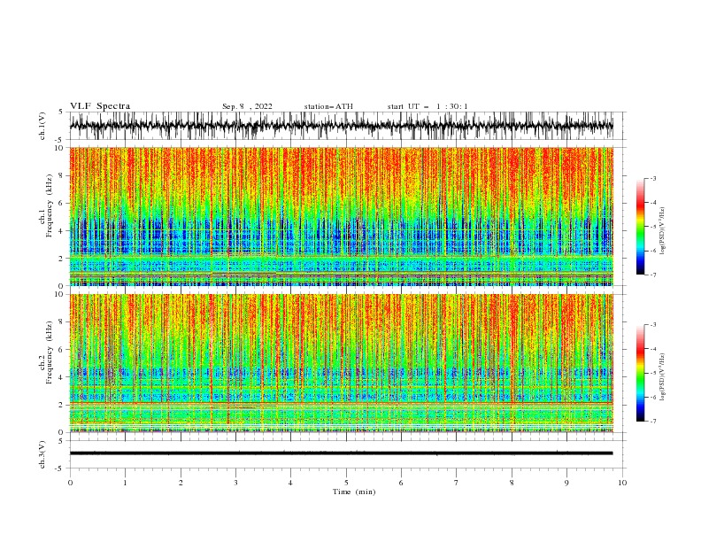This screenshot has height=542, width=701.
Task: Click the "start UT = 1 :30: 1" text
Action: 428,106
